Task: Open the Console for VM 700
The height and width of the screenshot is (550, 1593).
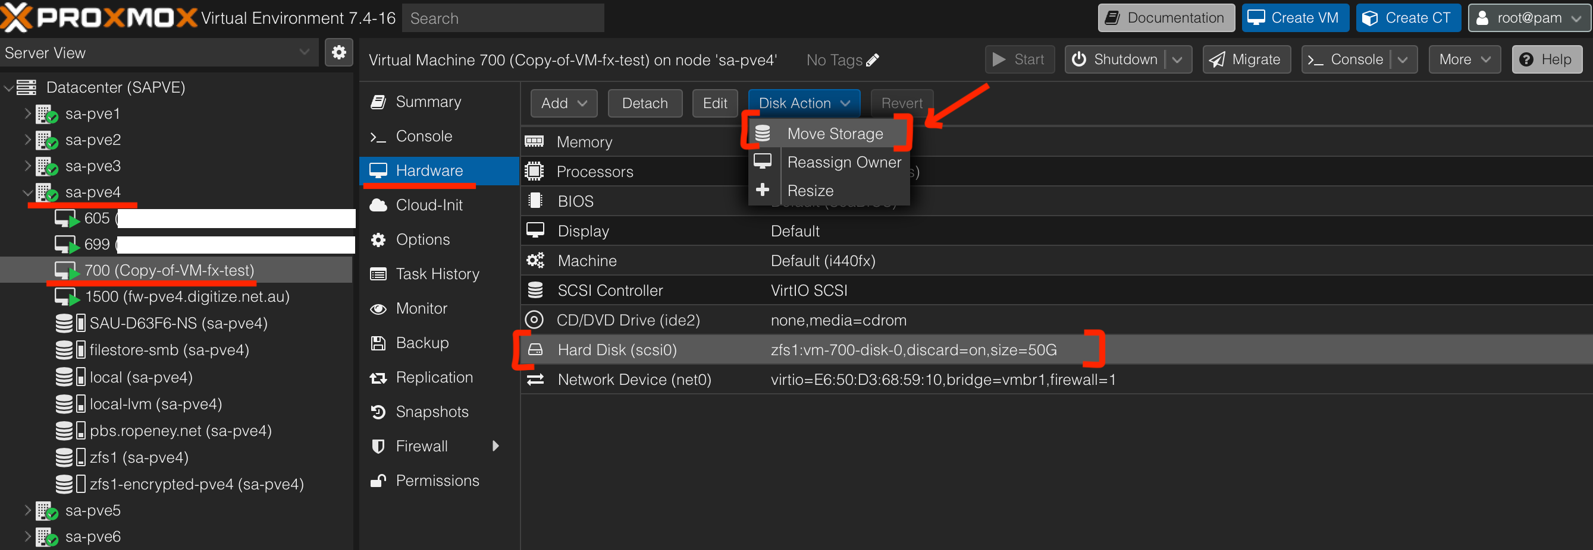Action: coord(424,136)
